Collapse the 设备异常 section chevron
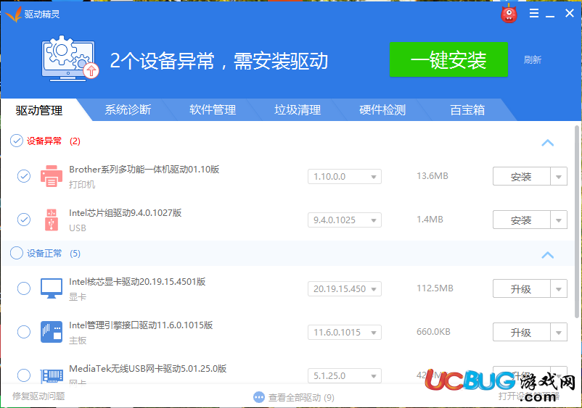Viewport: 582px width, 408px height. coord(547,143)
